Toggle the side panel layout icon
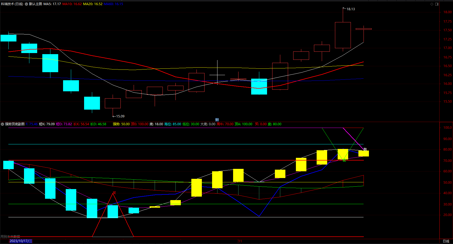This screenshot has height=244, width=453. click(437, 4)
